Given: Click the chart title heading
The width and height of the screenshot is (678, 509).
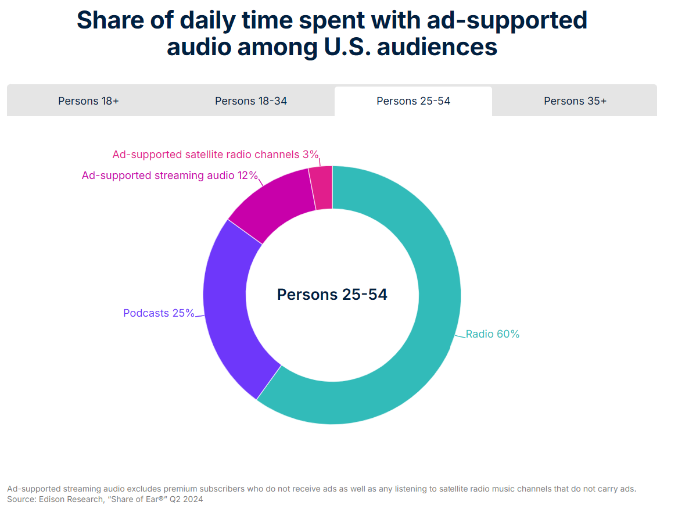Looking at the screenshot, I should click(x=332, y=33).
